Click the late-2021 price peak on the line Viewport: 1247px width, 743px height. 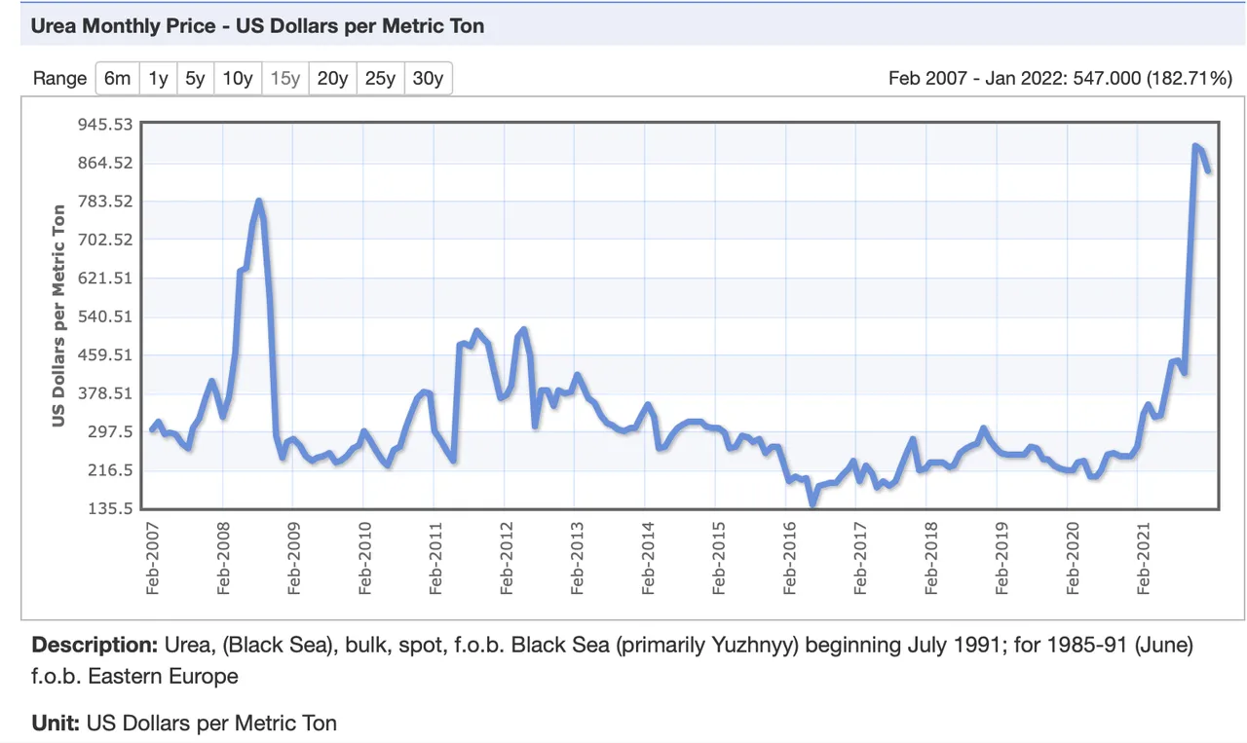click(1195, 146)
